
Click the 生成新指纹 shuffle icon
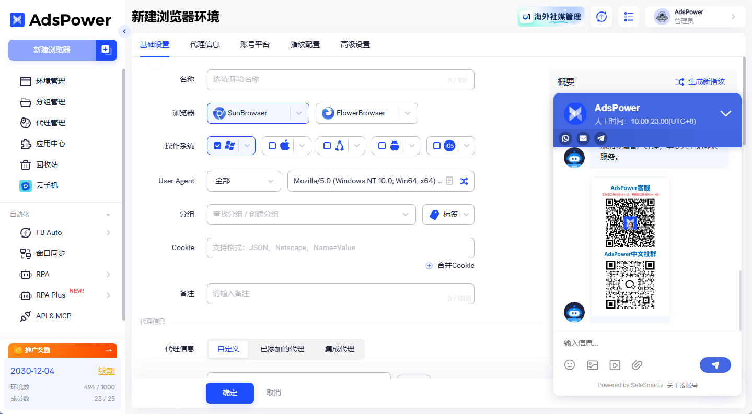[679, 81]
